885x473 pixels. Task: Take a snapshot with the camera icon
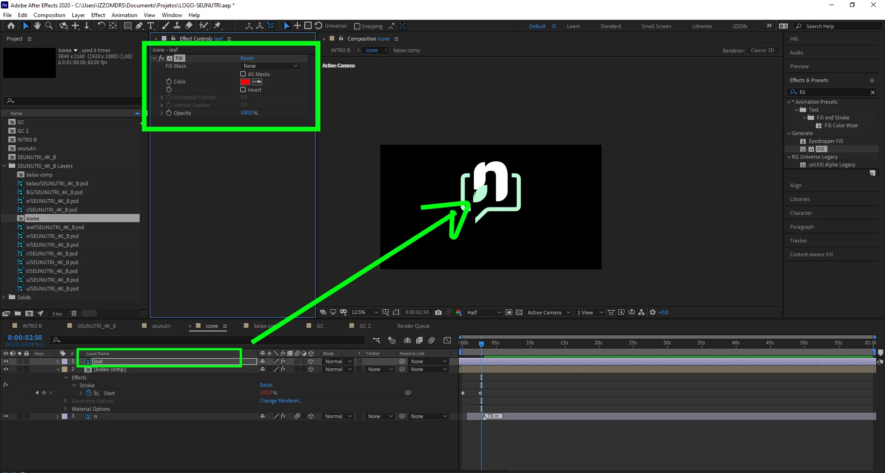pyautogui.click(x=438, y=312)
